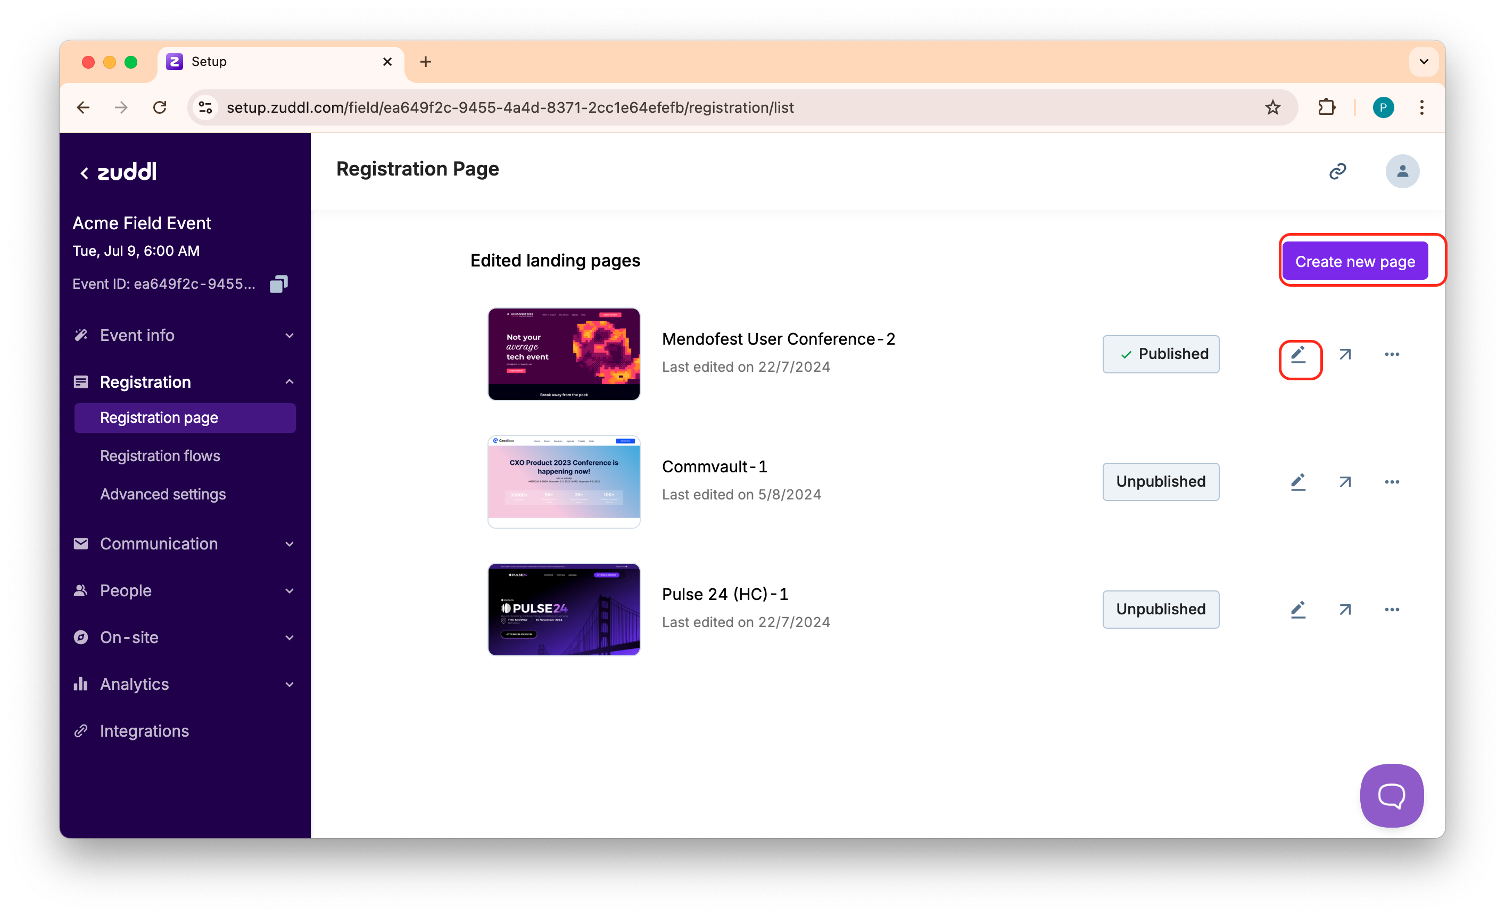Toggle Unpublished status of Commvault-1

pos(1161,482)
